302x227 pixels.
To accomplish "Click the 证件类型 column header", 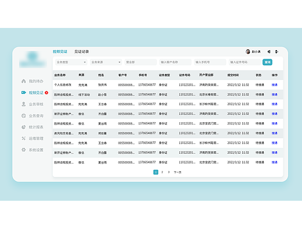I will [x=164, y=75].
